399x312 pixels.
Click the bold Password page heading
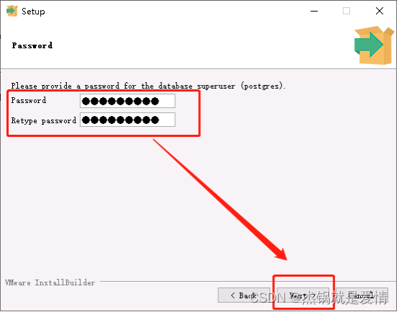(32, 45)
